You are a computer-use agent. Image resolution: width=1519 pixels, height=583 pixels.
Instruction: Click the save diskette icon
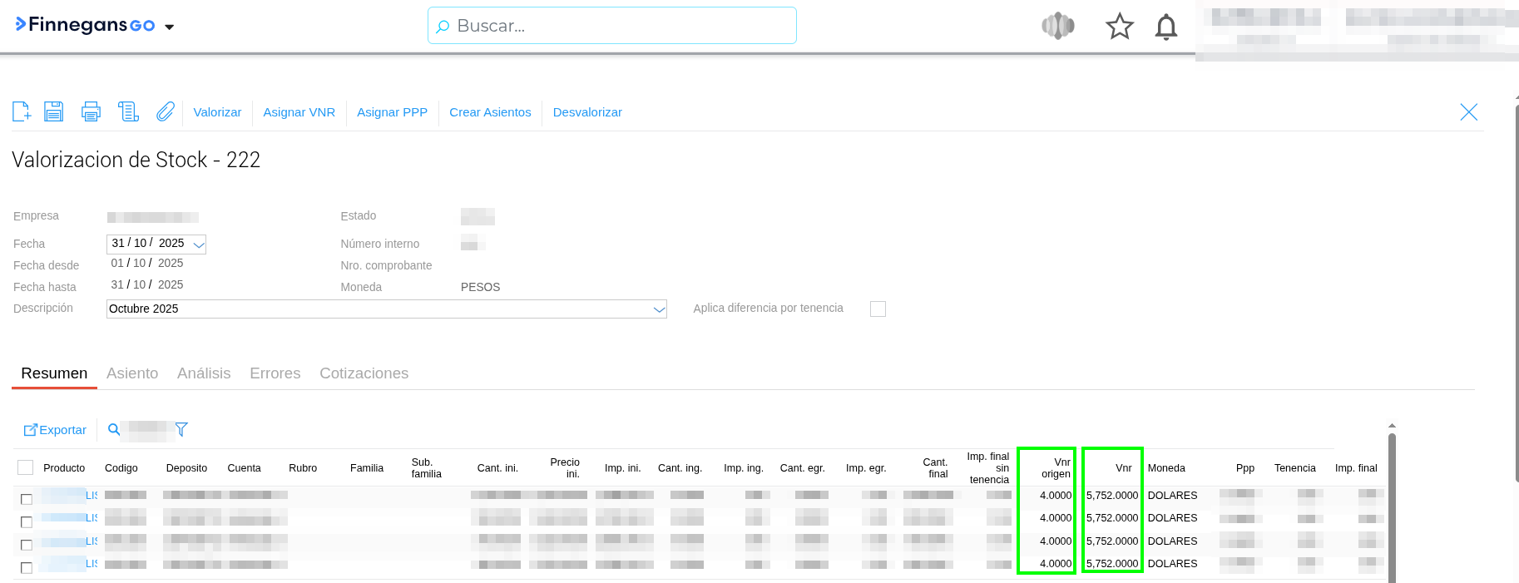tap(54, 111)
